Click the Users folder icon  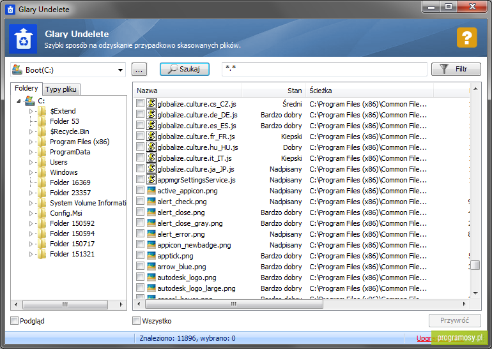[42, 162]
